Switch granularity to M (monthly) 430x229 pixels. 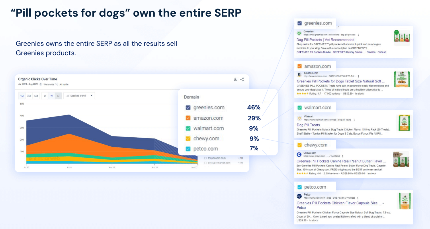[58, 96]
